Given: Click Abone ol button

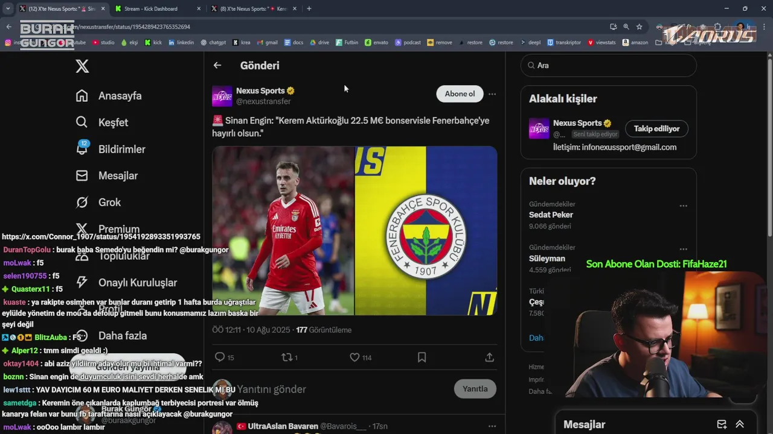Looking at the screenshot, I should point(460,93).
